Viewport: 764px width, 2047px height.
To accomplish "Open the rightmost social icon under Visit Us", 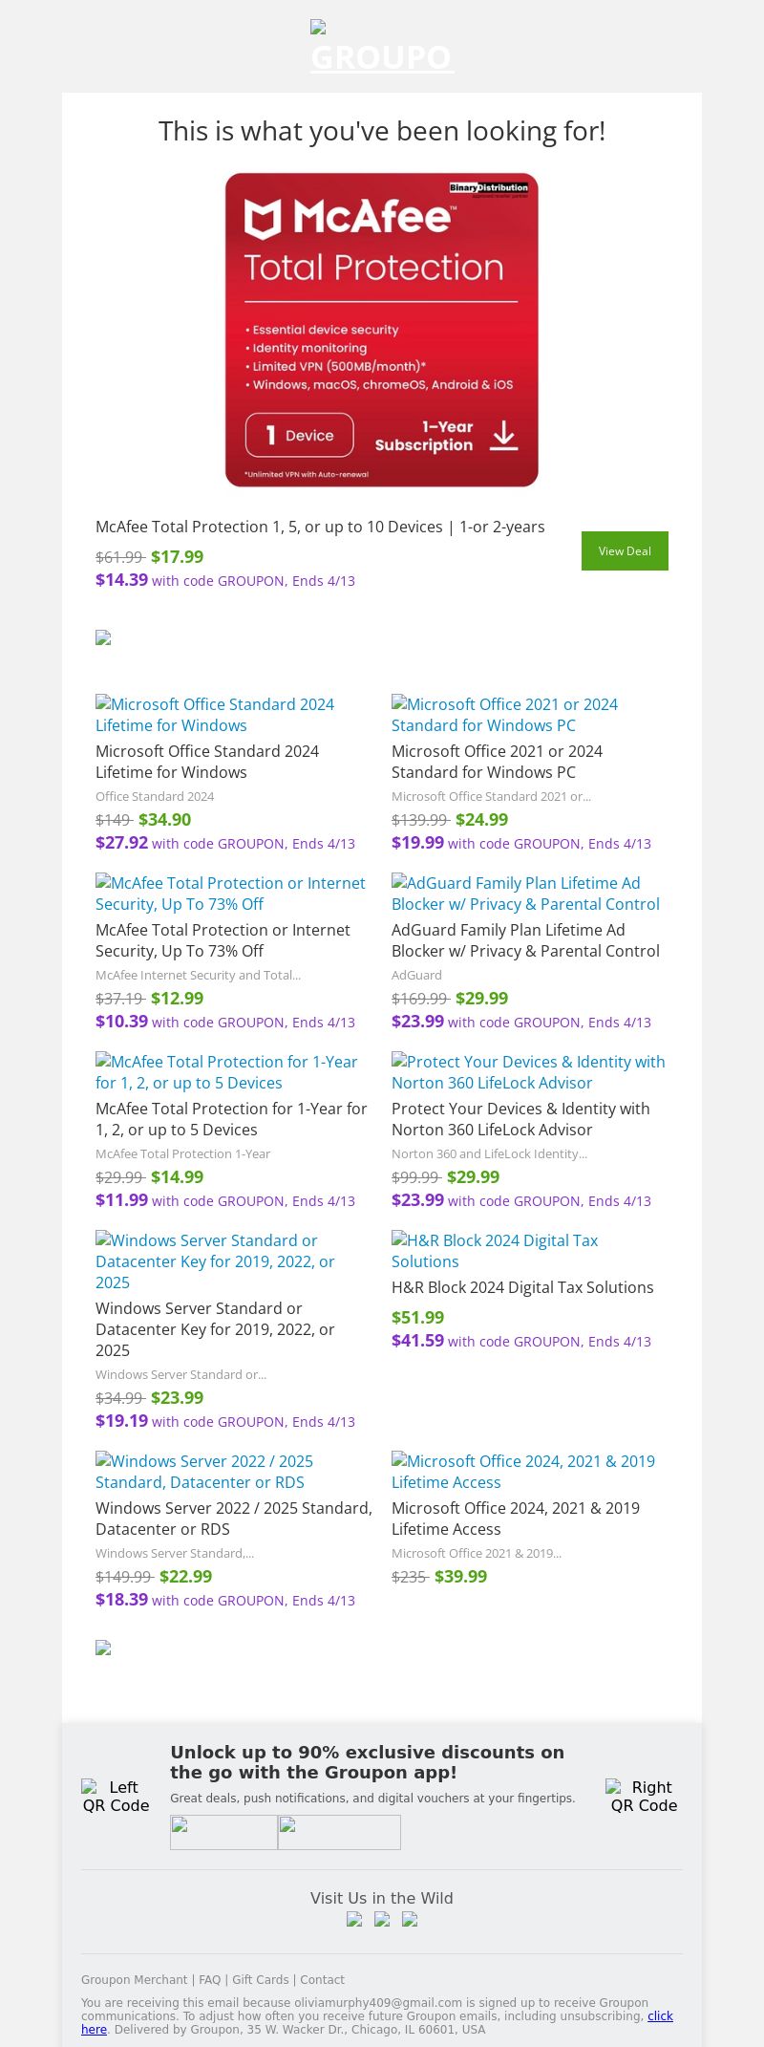I will tap(410, 1919).
